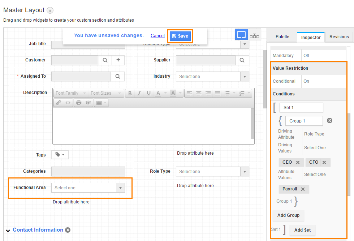Print from the Description editor toolbar

pos(79,103)
